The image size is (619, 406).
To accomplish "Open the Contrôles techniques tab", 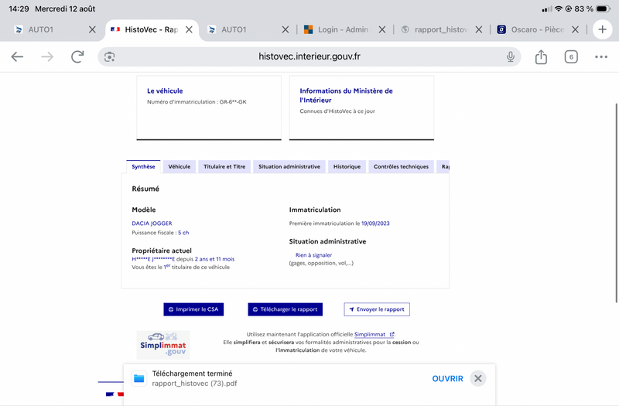I will coord(401,166).
